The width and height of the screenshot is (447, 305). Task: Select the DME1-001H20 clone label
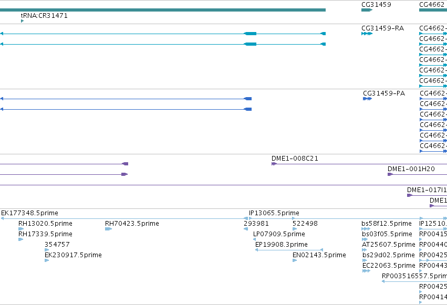click(x=411, y=169)
